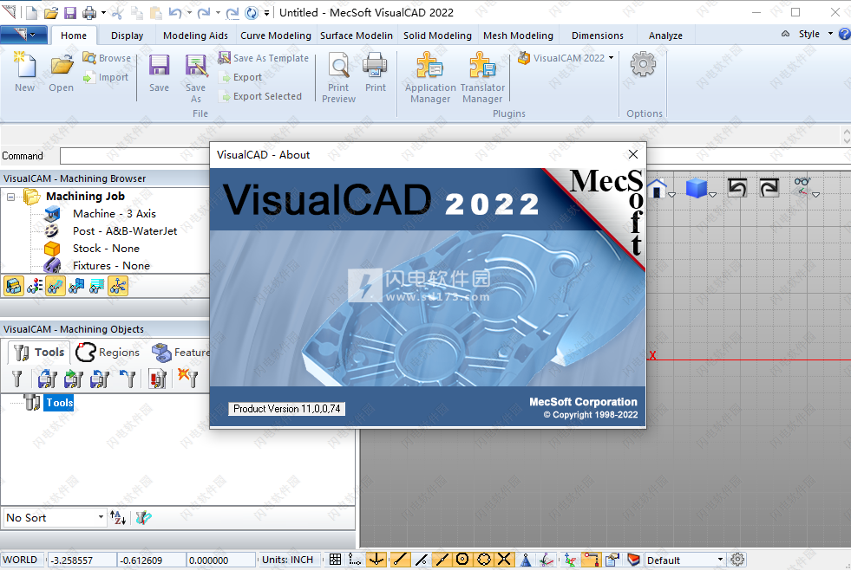Click the blue cube shading icon
This screenshot has height=570, width=851.
(697, 189)
